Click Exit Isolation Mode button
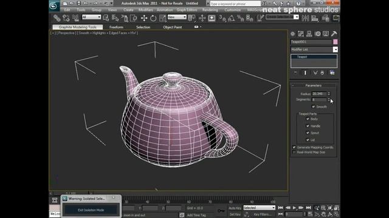The height and width of the screenshot is (218, 389). coord(91,210)
